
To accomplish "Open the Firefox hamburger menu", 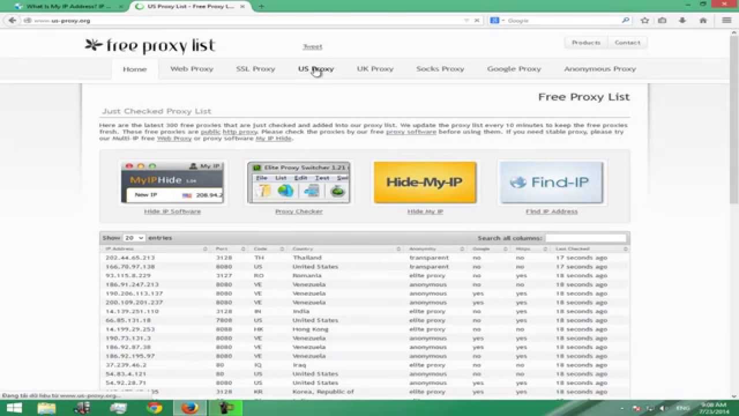I will click(x=727, y=20).
